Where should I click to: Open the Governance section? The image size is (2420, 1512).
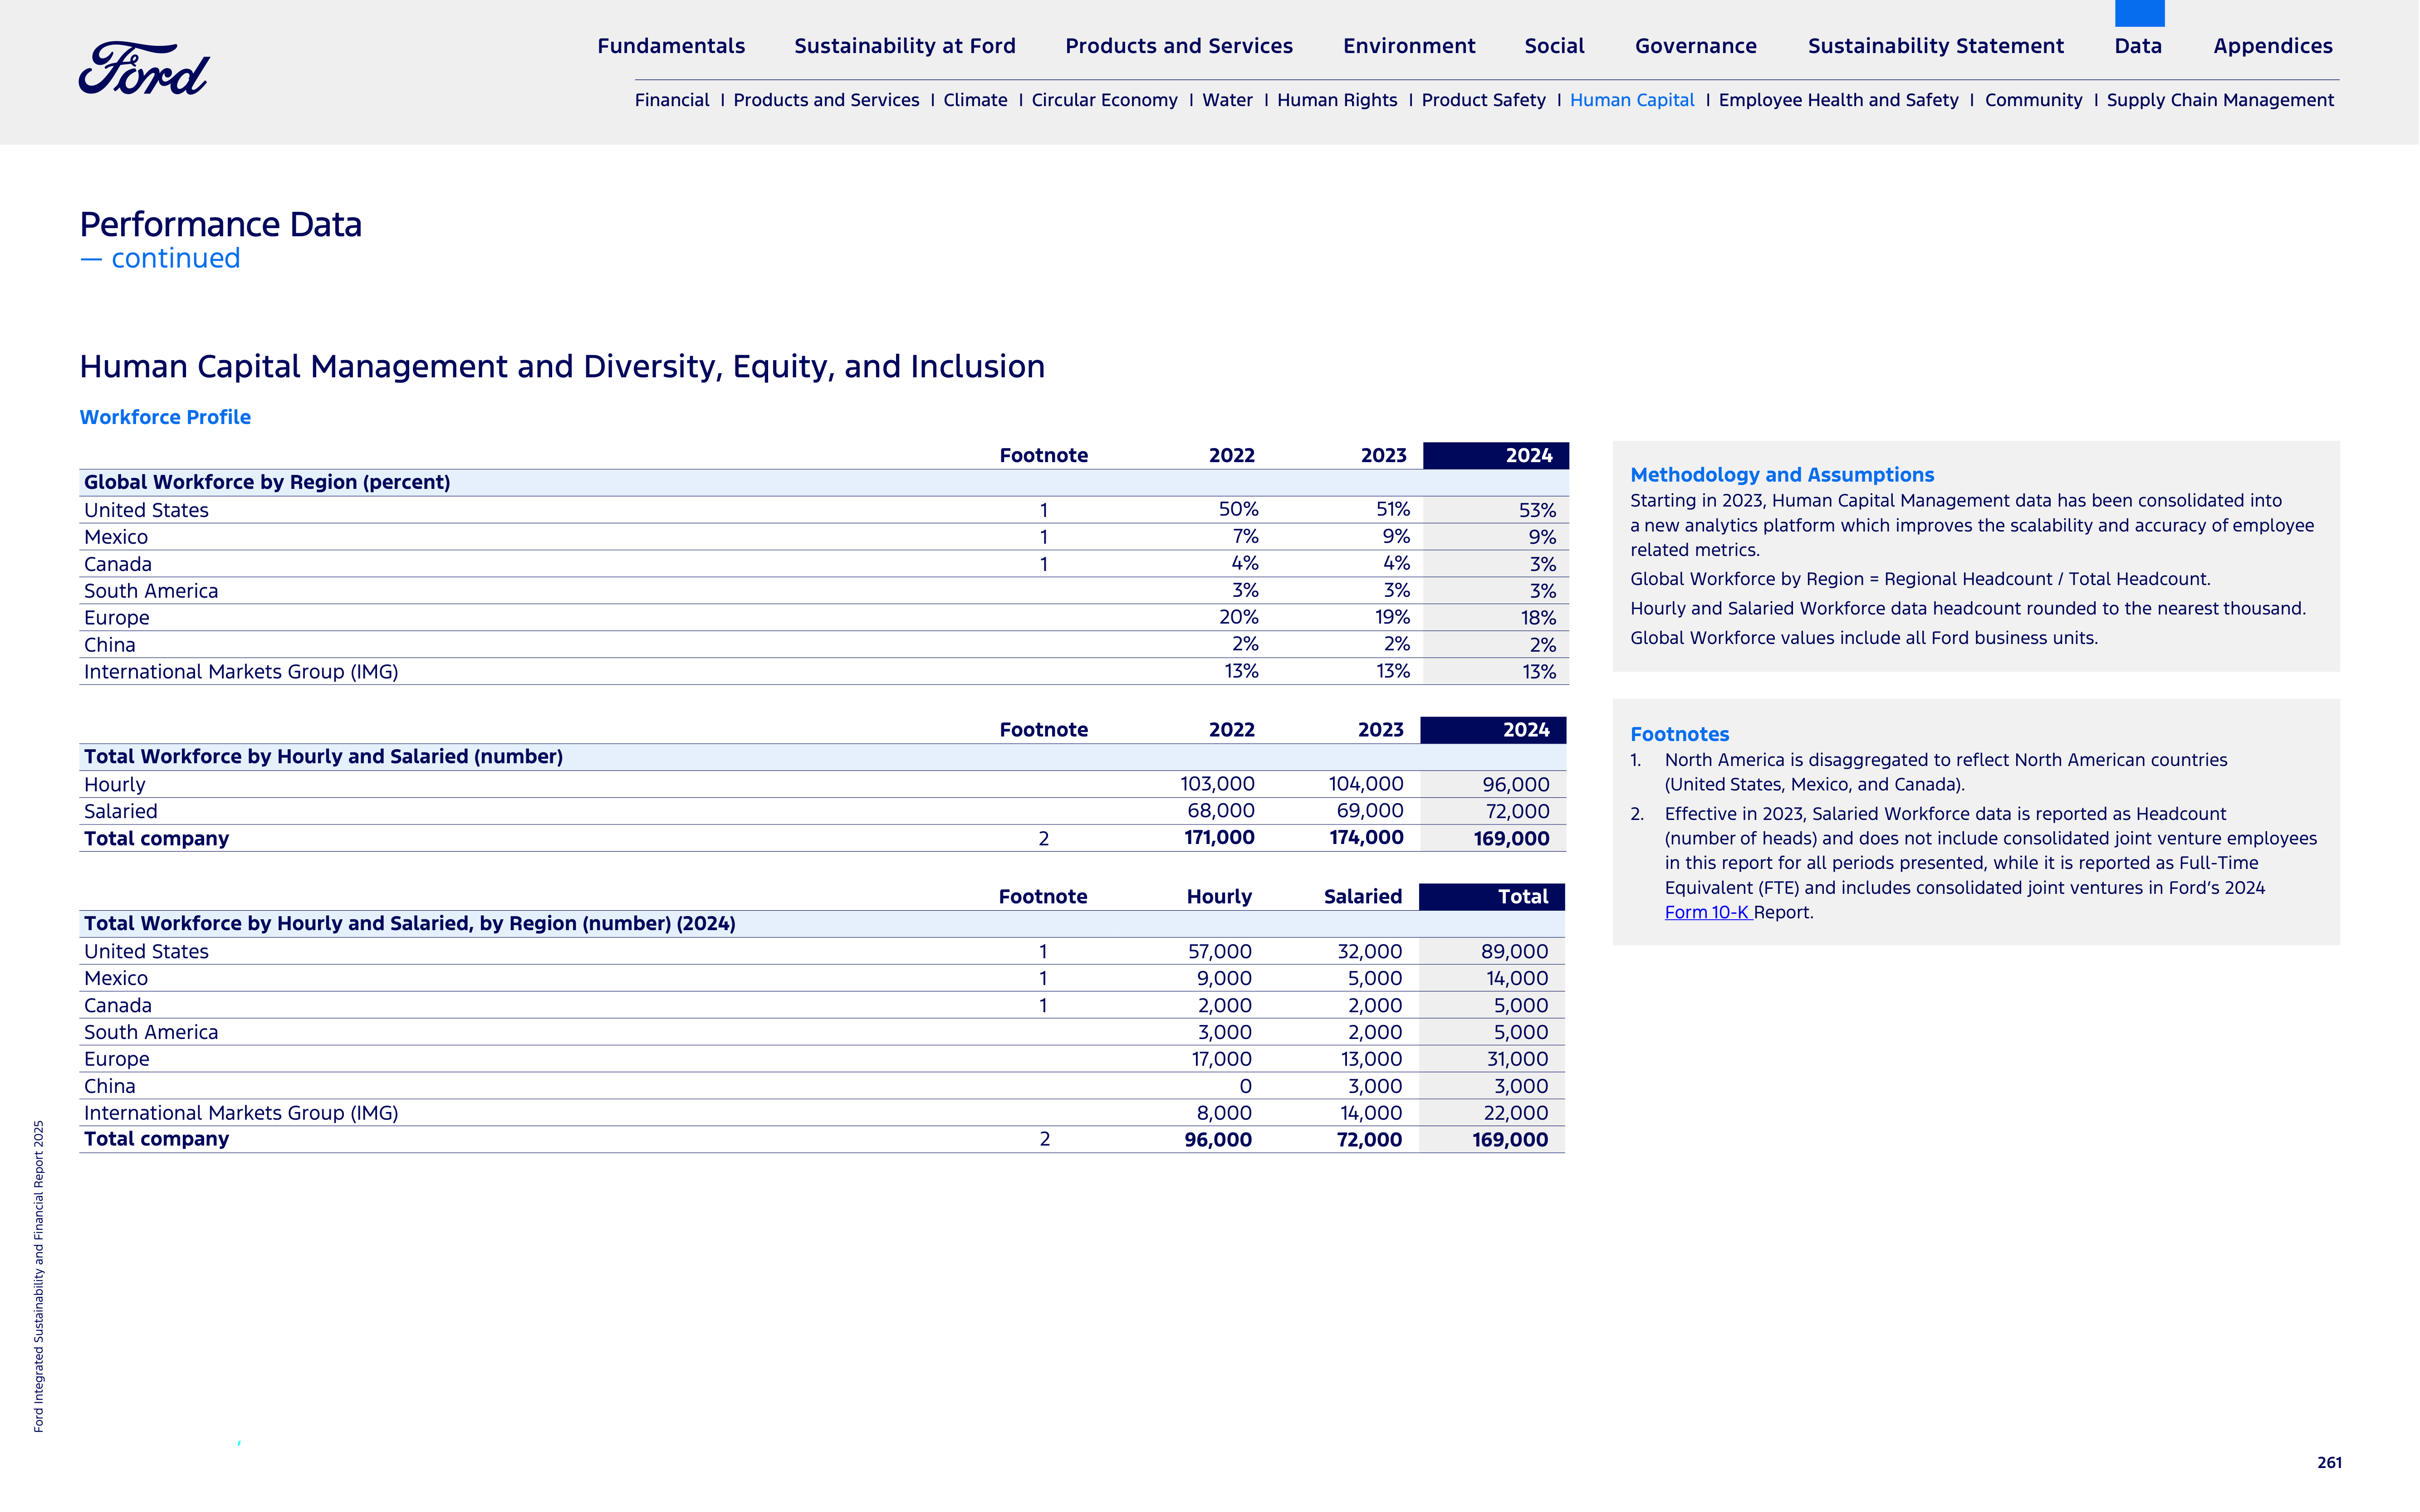click(1696, 46)
